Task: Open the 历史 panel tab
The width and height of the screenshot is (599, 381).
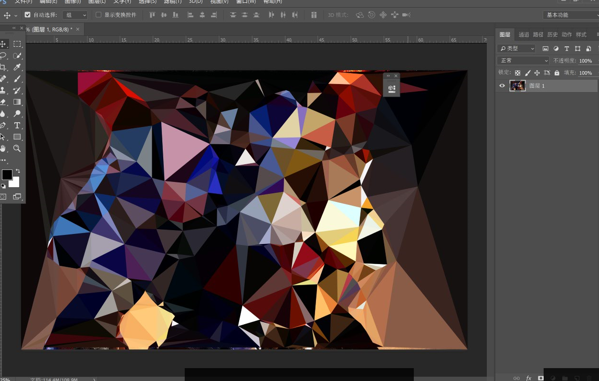Action: click(552, 34)
